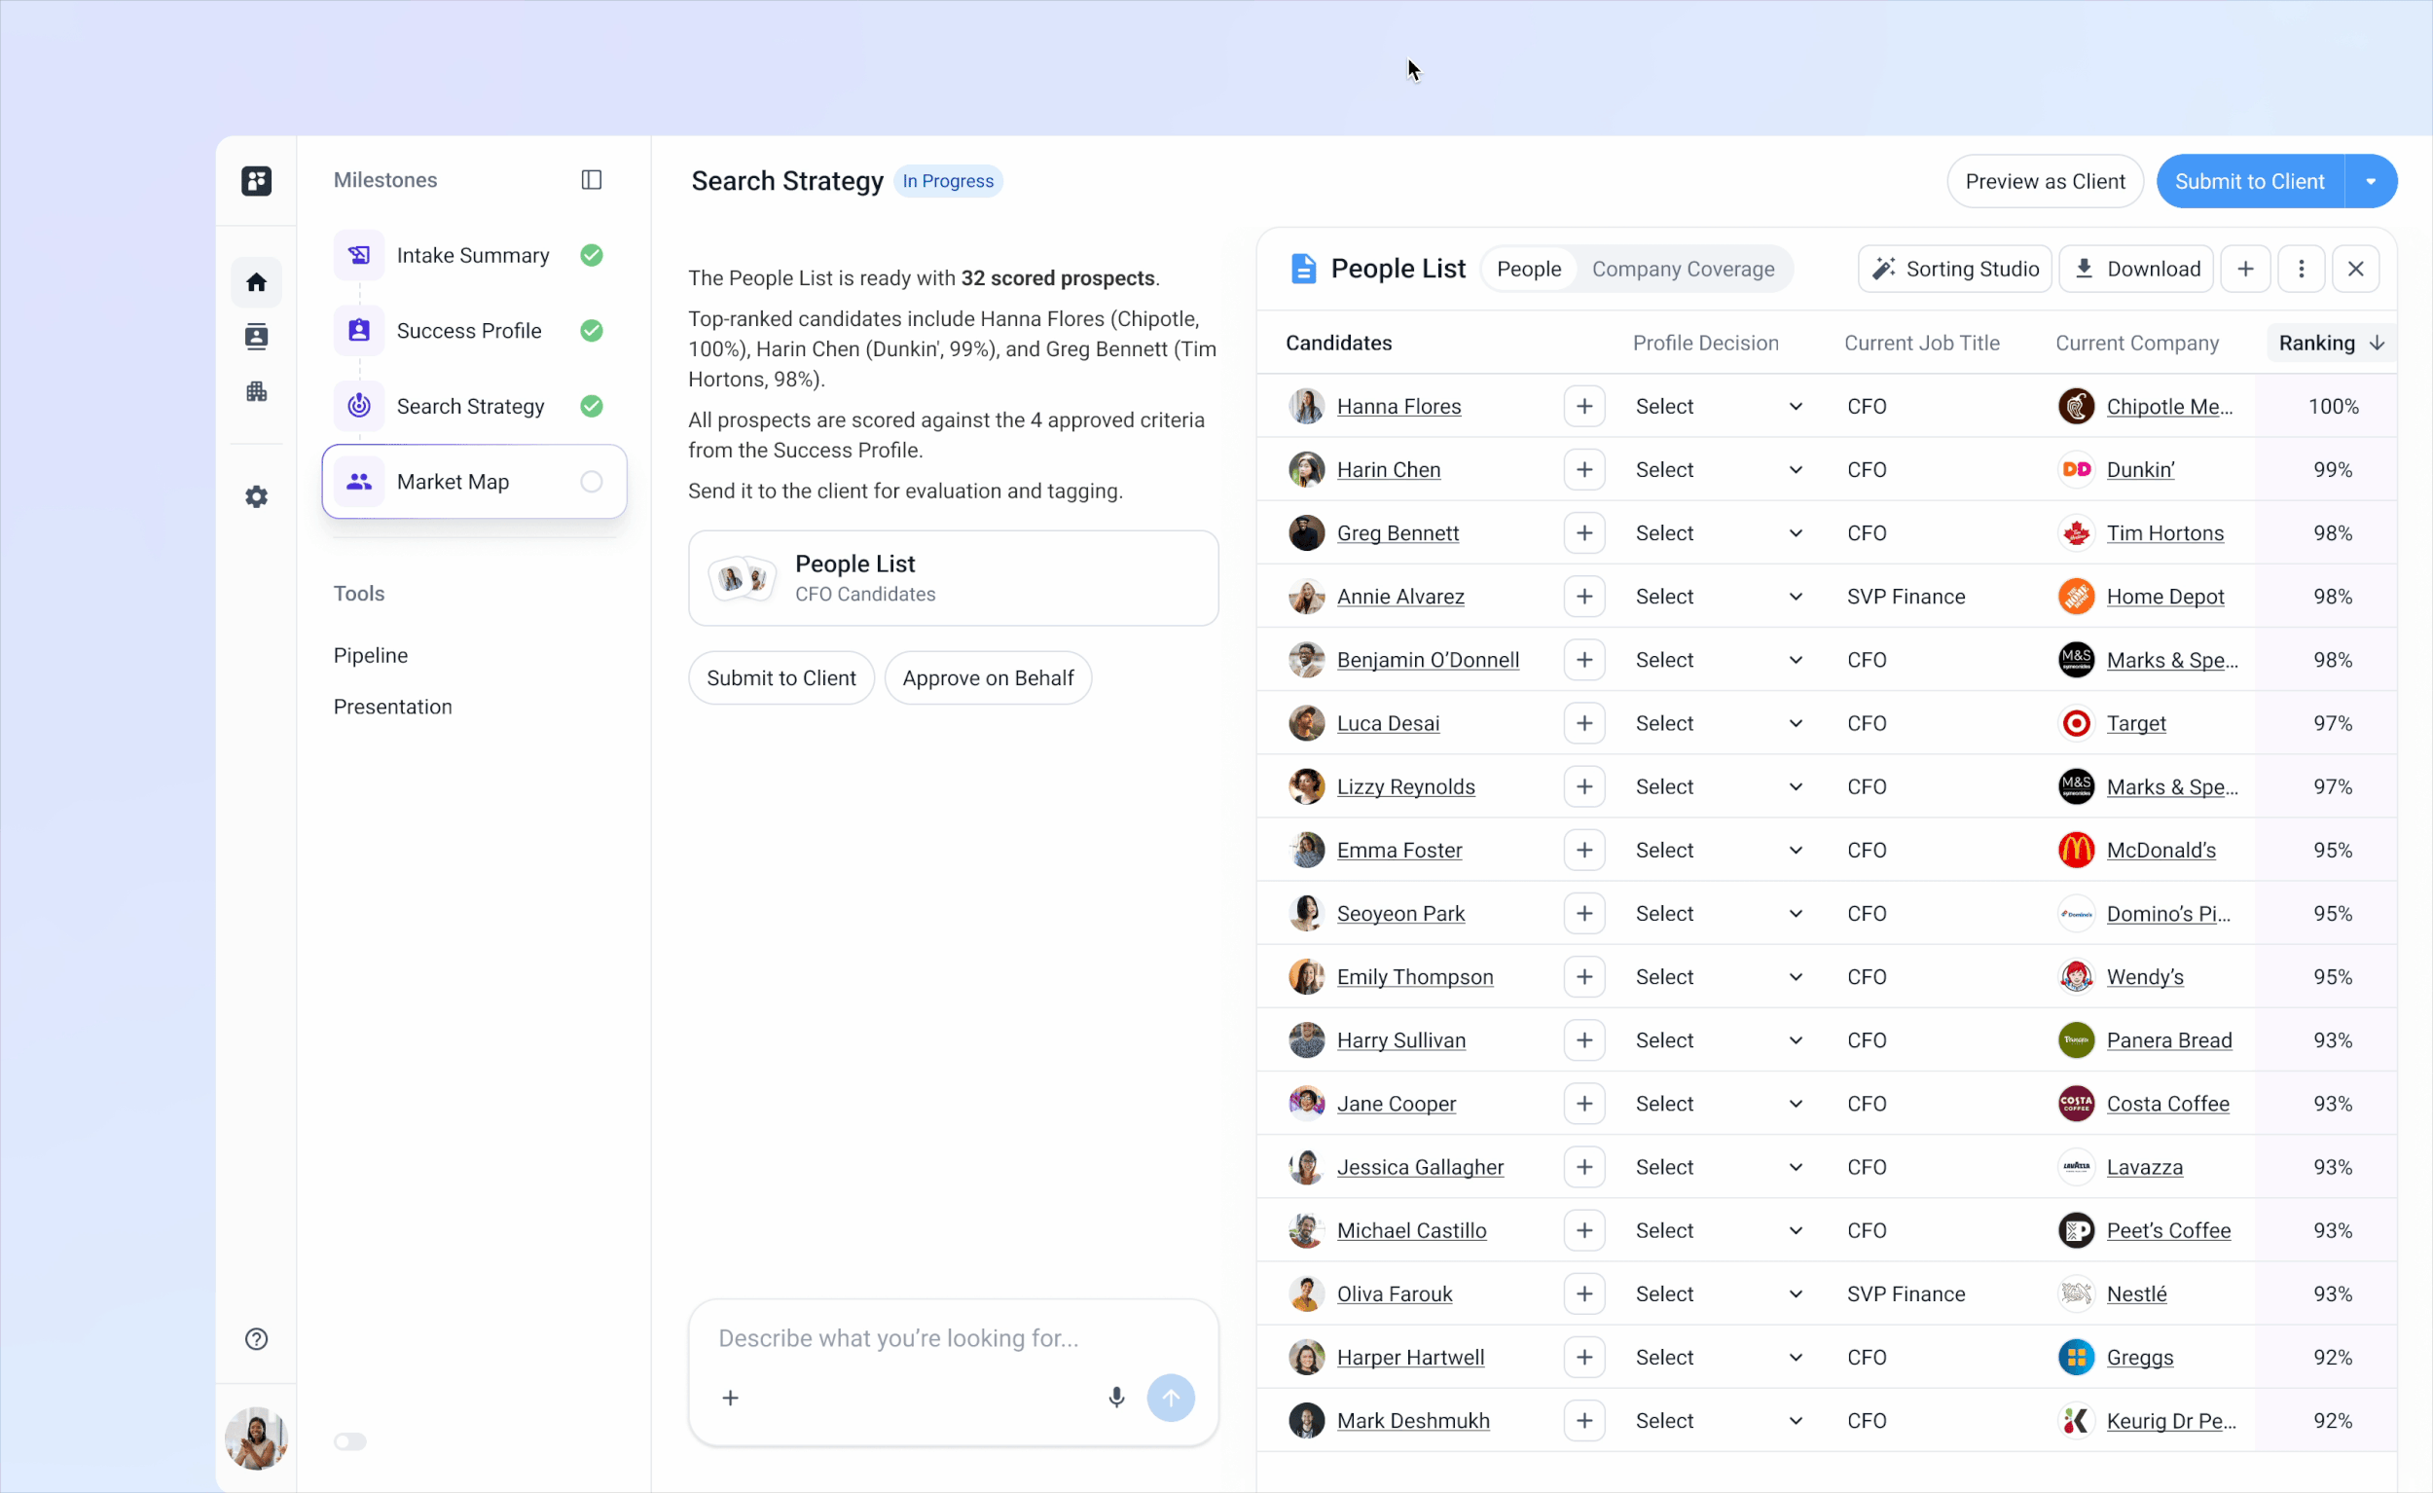Screen dimensions: 2433x1493
Task: Open the contacts icon in left rail
Action: pos(256,337)
